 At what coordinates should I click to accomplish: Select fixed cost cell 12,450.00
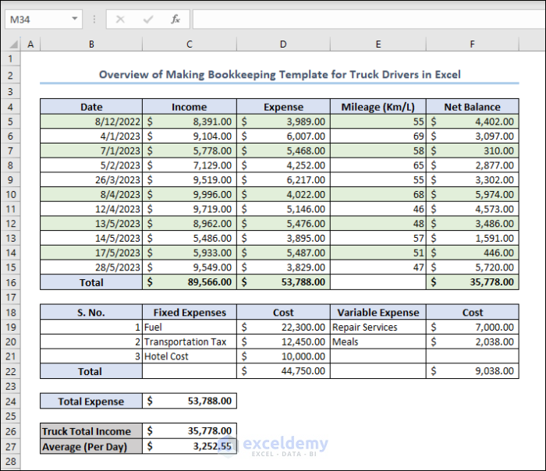[283, 342]
